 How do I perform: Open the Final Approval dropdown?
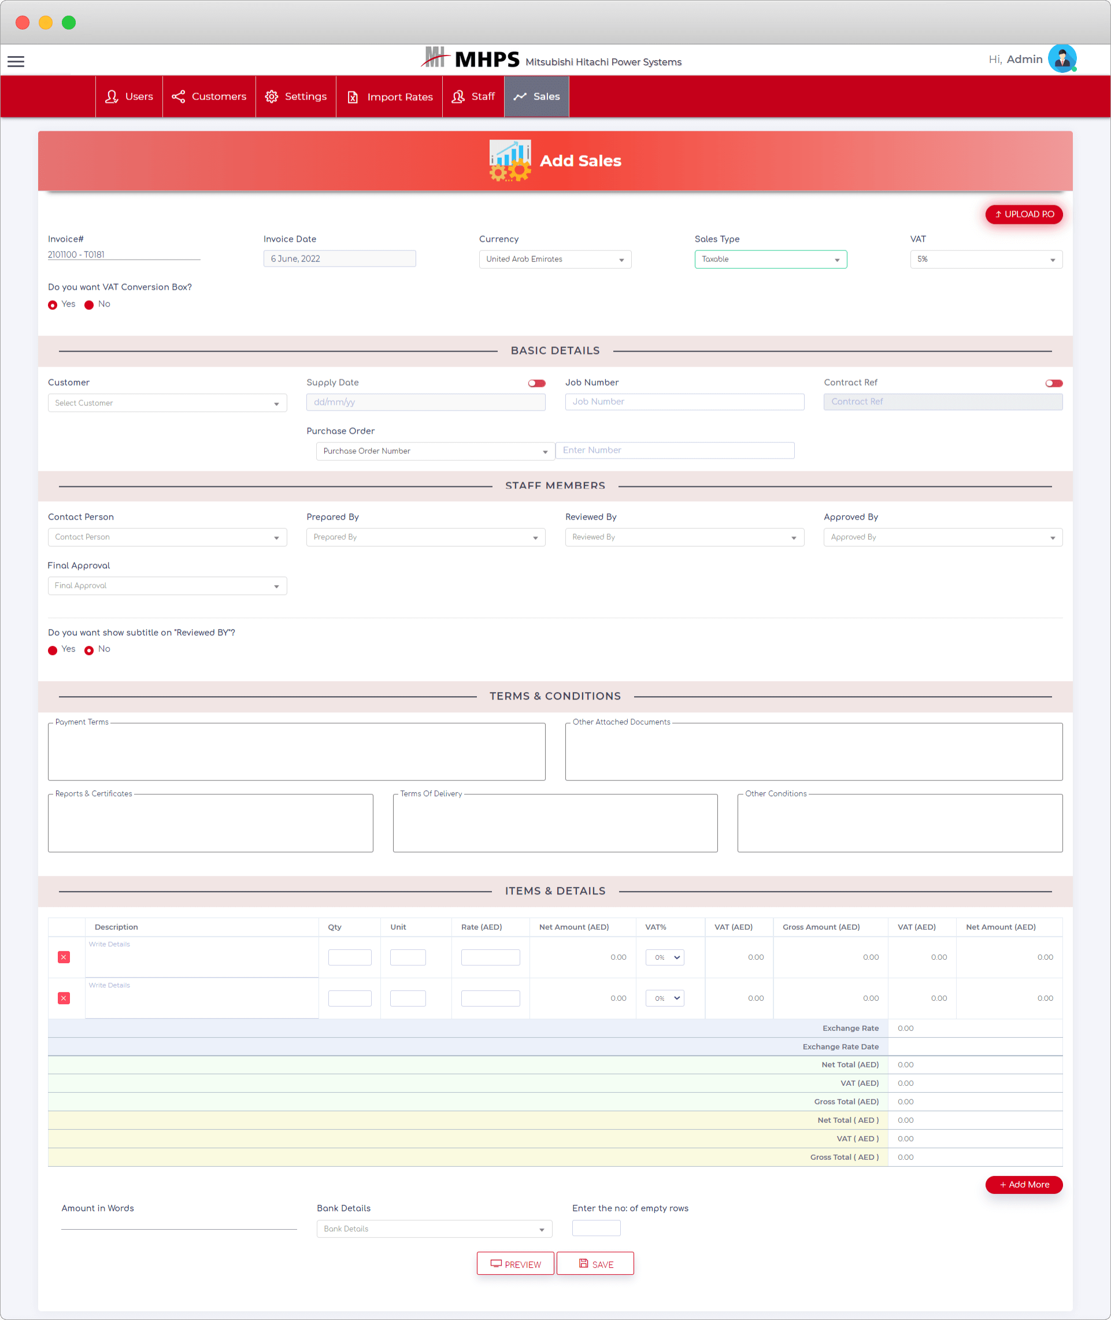pos(168,586)
